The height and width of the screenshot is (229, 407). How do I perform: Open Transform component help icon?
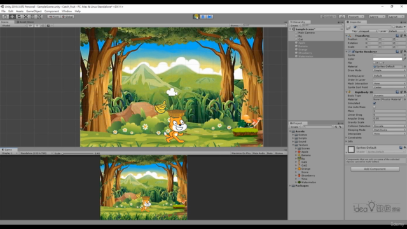pos(397,36)
